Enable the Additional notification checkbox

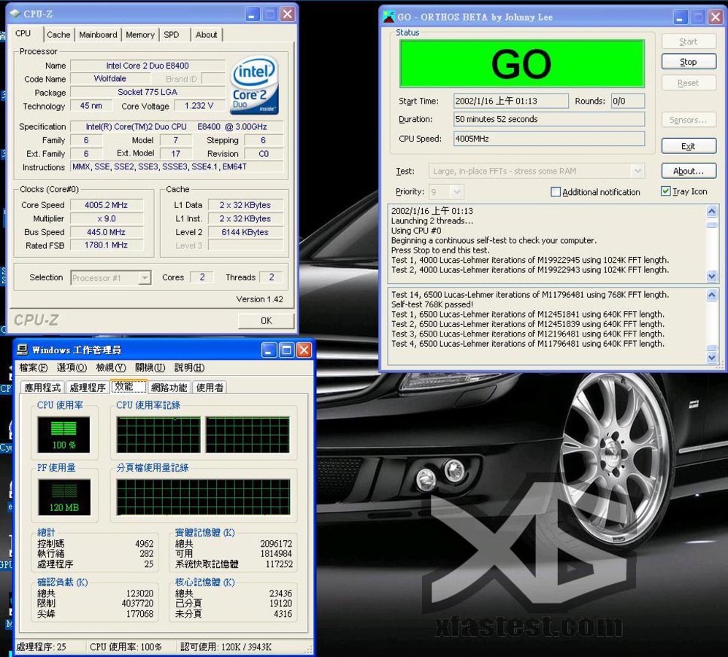coord(555,192)
